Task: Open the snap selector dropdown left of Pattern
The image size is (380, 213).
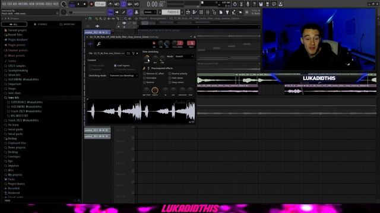Action: click(150, 12)
